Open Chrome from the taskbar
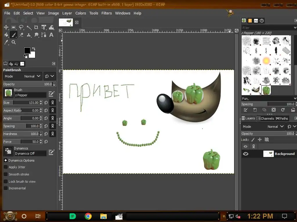Screen dimensions: 297x222 click(88, 216)
